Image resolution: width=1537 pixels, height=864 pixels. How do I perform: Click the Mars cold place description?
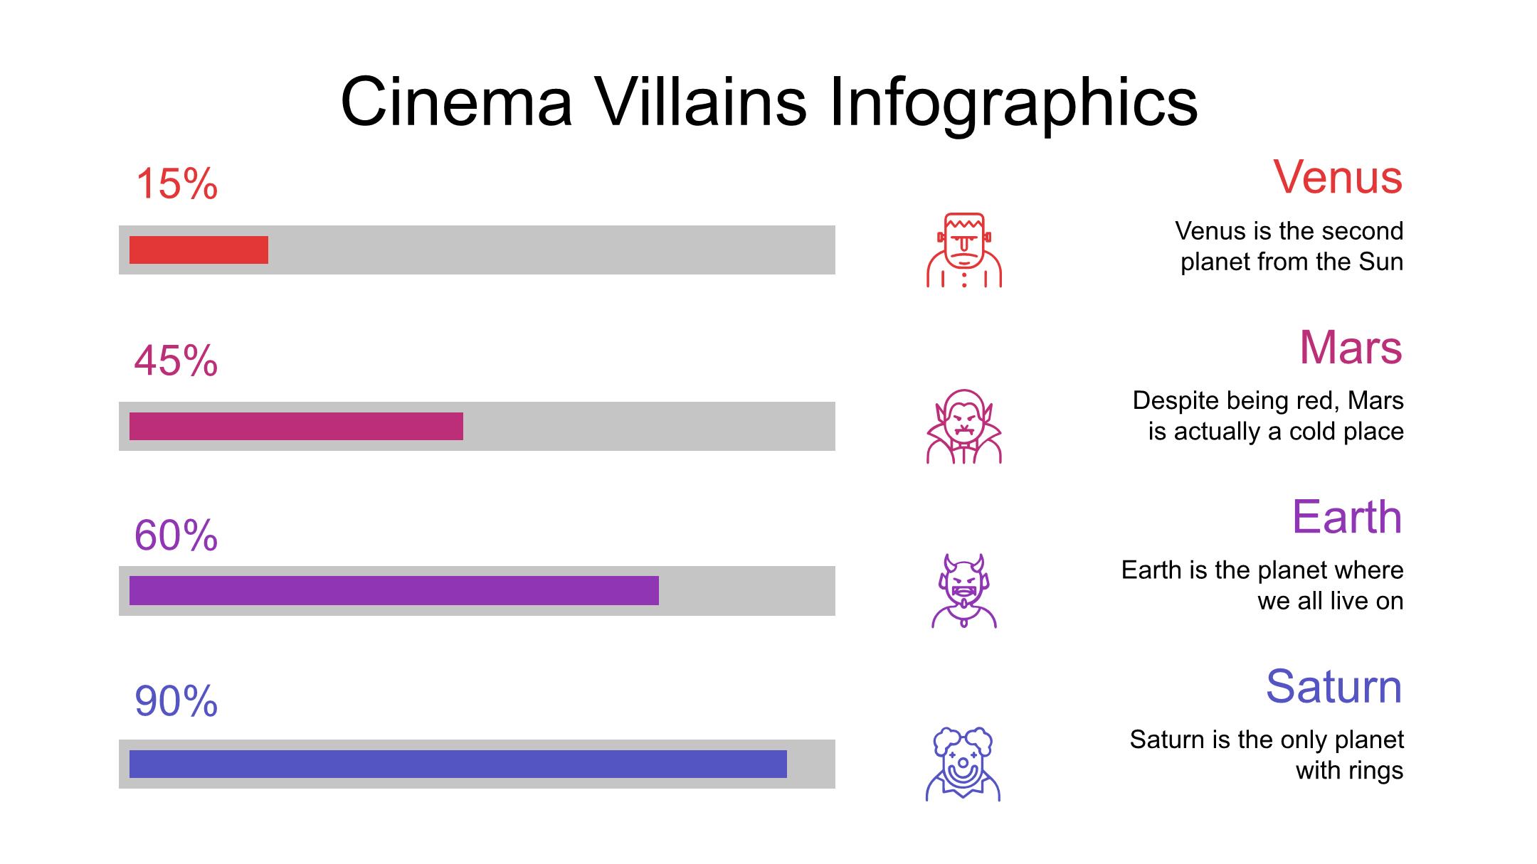click(1268, 416)
